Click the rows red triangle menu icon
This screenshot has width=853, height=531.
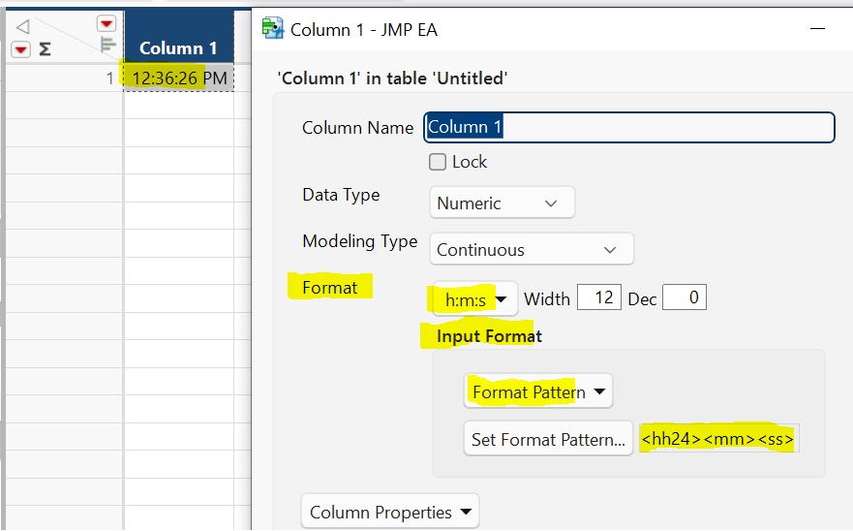pyautogui.click(x=19, y=49)
